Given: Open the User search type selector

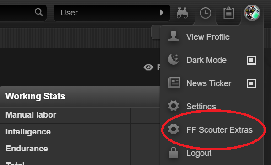Looking at the screenshot, I should coord(112,13).
